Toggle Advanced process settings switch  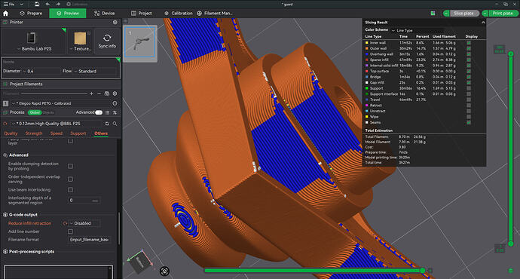point(99,112)
